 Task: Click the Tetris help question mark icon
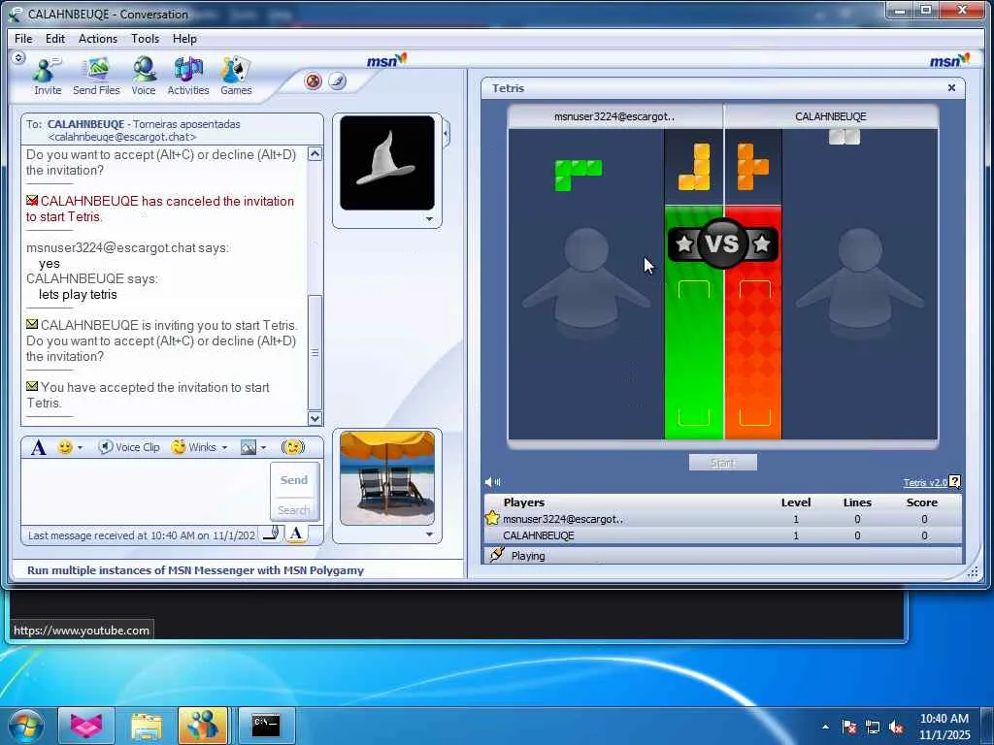pyautogui.click(x=955, y=482)
